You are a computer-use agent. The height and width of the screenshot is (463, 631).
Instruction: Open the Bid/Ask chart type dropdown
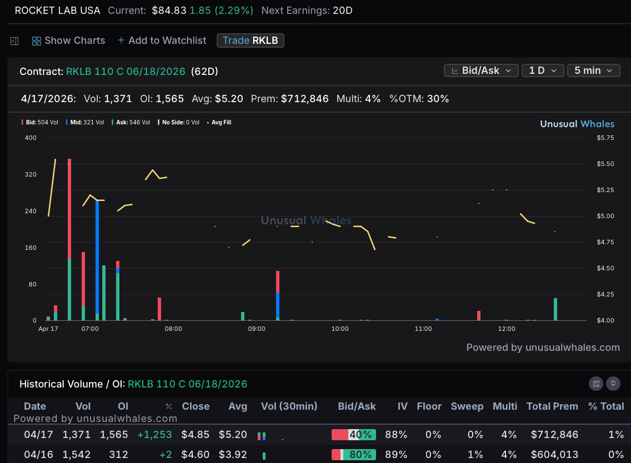[x=481, y=71]
